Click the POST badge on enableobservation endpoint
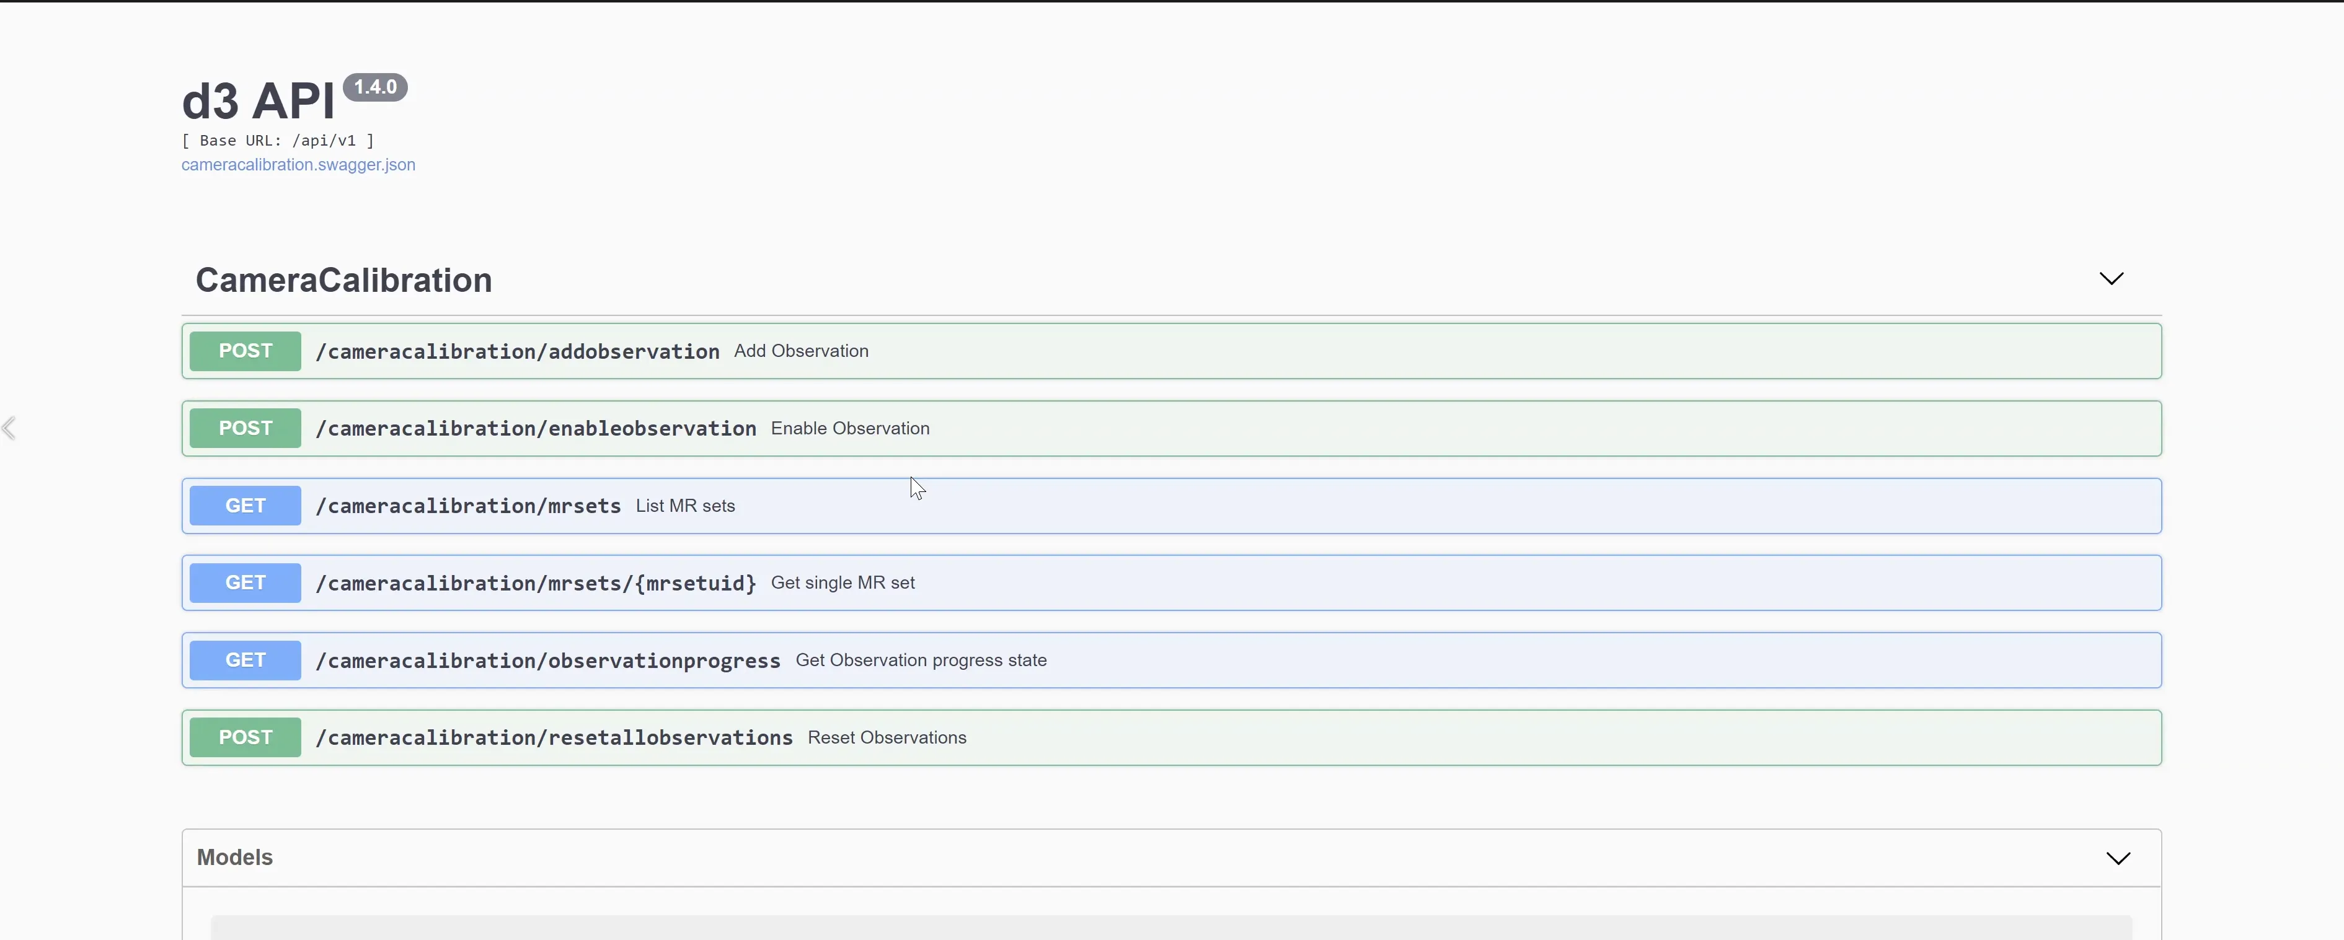Screen dimensions: 2344x940 (x=244, y=428)
